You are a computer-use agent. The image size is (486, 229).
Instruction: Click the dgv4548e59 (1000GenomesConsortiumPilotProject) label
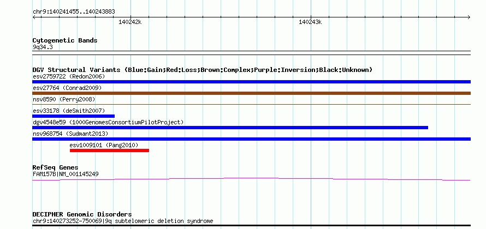tap(108, 122)
